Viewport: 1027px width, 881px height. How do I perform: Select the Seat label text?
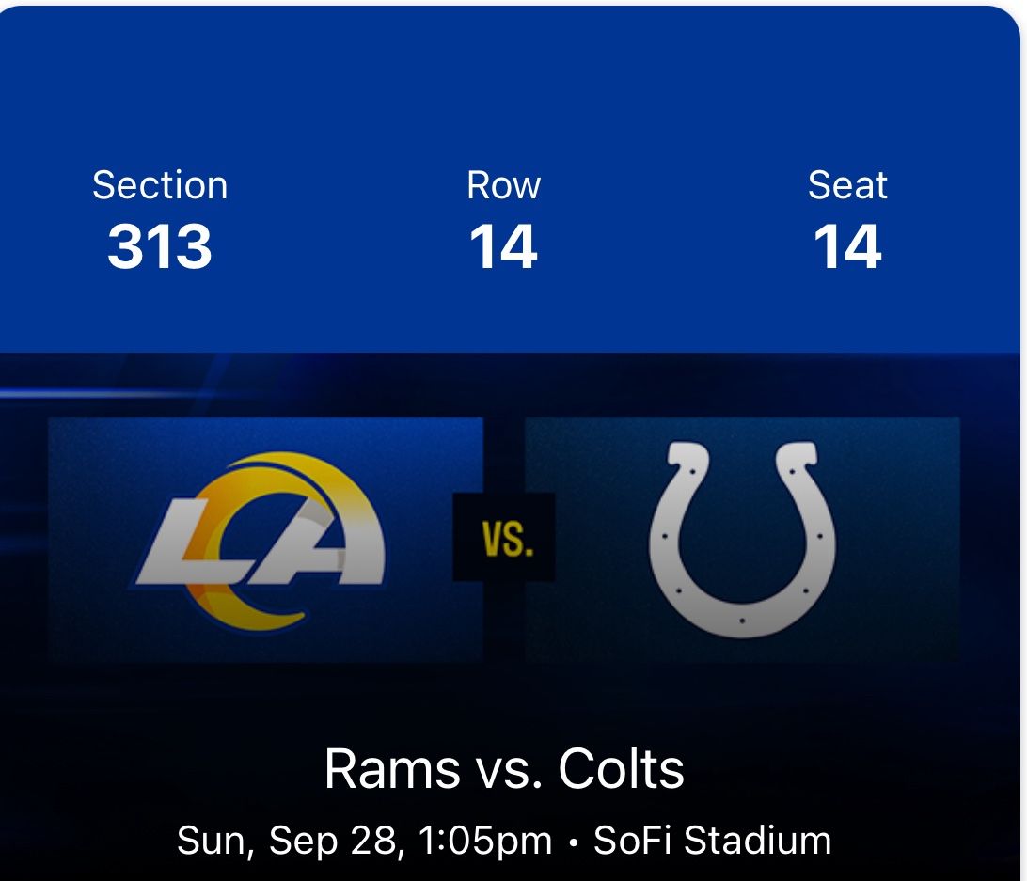point(847,185)
